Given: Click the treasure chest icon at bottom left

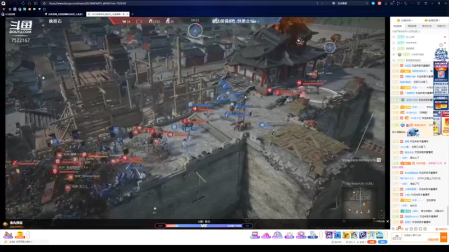Looking at the screenshot, I should coord(8,235).
